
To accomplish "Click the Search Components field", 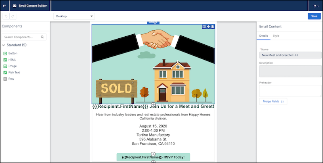I will click(24, 37).
